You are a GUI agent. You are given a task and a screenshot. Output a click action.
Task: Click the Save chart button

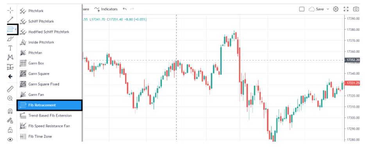[x=316, y=9]
